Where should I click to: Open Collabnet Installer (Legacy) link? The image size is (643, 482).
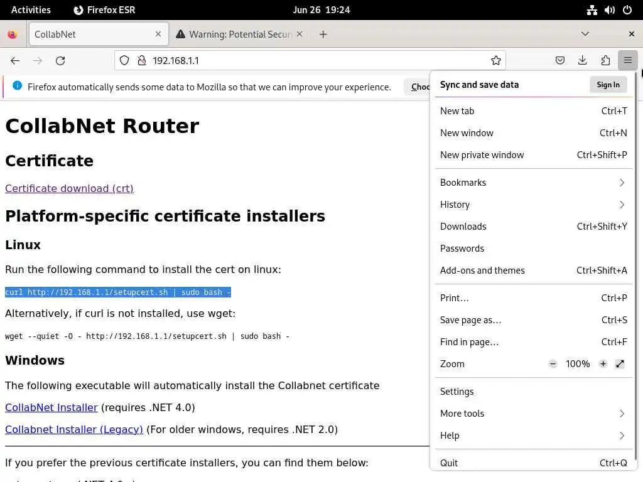coord(74,429)
